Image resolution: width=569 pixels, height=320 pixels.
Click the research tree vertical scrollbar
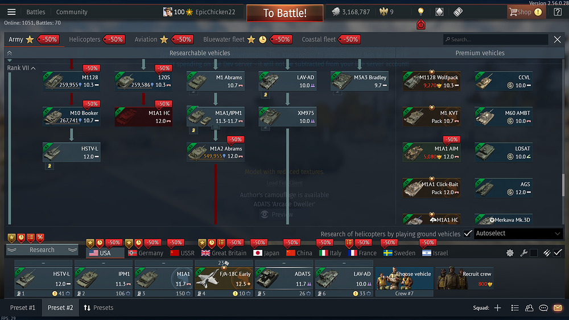[x=563, y=185]
